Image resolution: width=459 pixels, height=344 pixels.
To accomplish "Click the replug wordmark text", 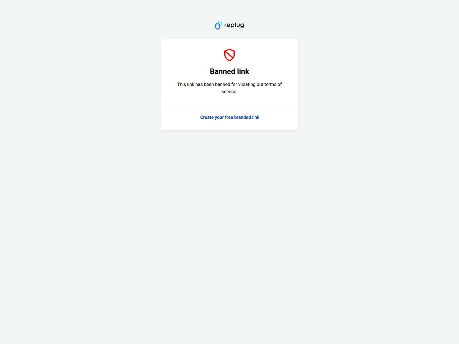I will pyautogui.click(x=234, y=25).
